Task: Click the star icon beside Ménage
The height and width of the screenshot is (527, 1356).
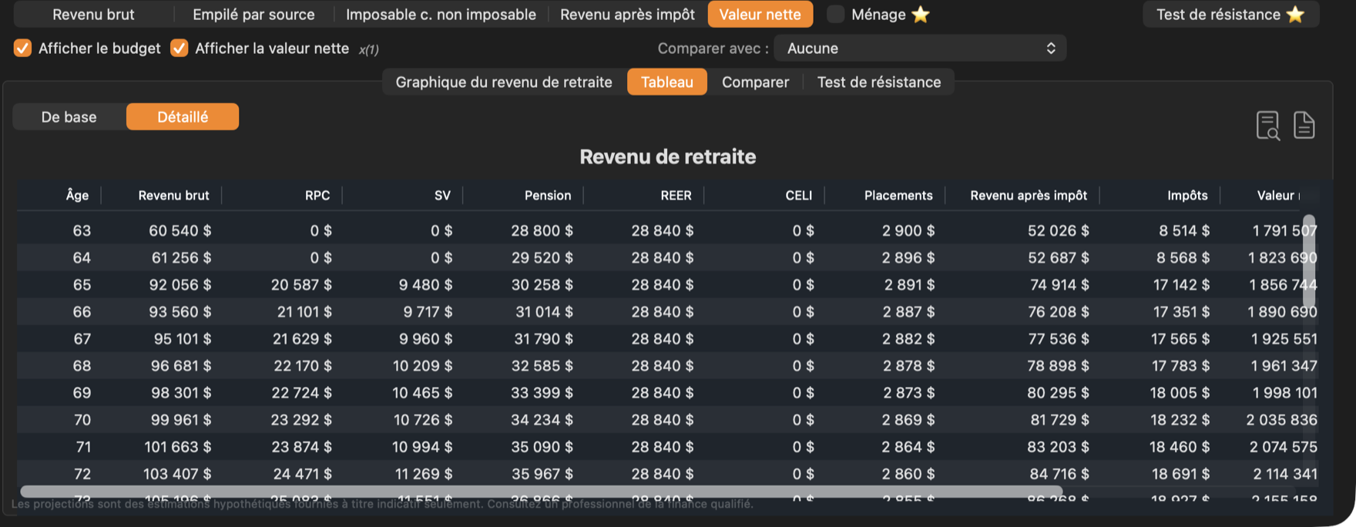Action: pos(921,14)
